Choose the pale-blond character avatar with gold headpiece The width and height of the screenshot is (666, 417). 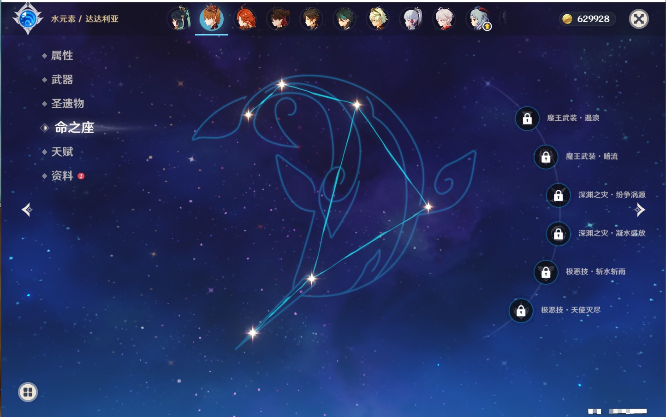pos(378,19)
